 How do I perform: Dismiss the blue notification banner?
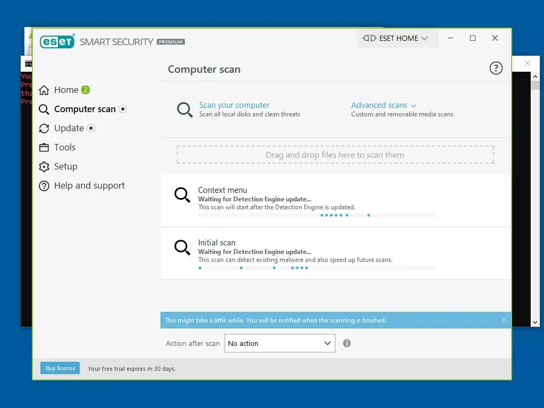[504, 320]
